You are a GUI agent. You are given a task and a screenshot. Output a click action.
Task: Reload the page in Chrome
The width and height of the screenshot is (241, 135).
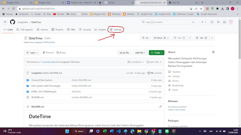[x=14, y=9]
